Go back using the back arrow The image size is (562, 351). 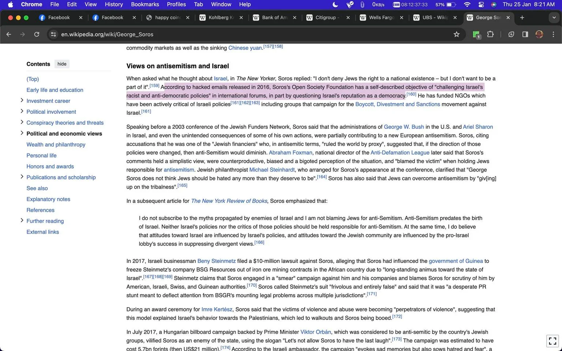click(9, 34)
